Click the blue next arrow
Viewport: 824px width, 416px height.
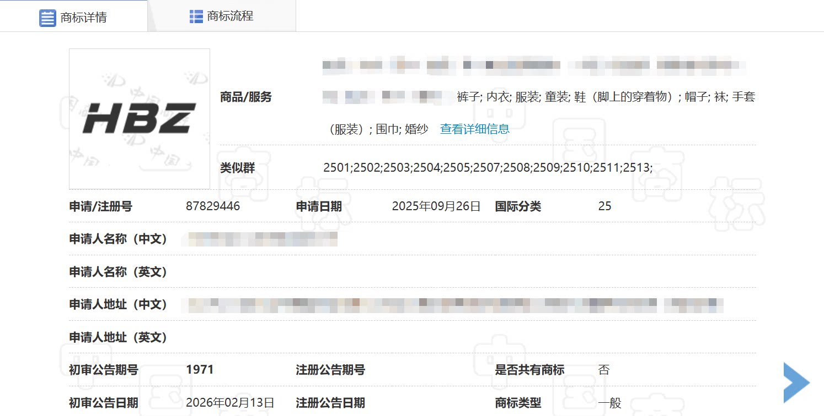[x=796, y=382]
